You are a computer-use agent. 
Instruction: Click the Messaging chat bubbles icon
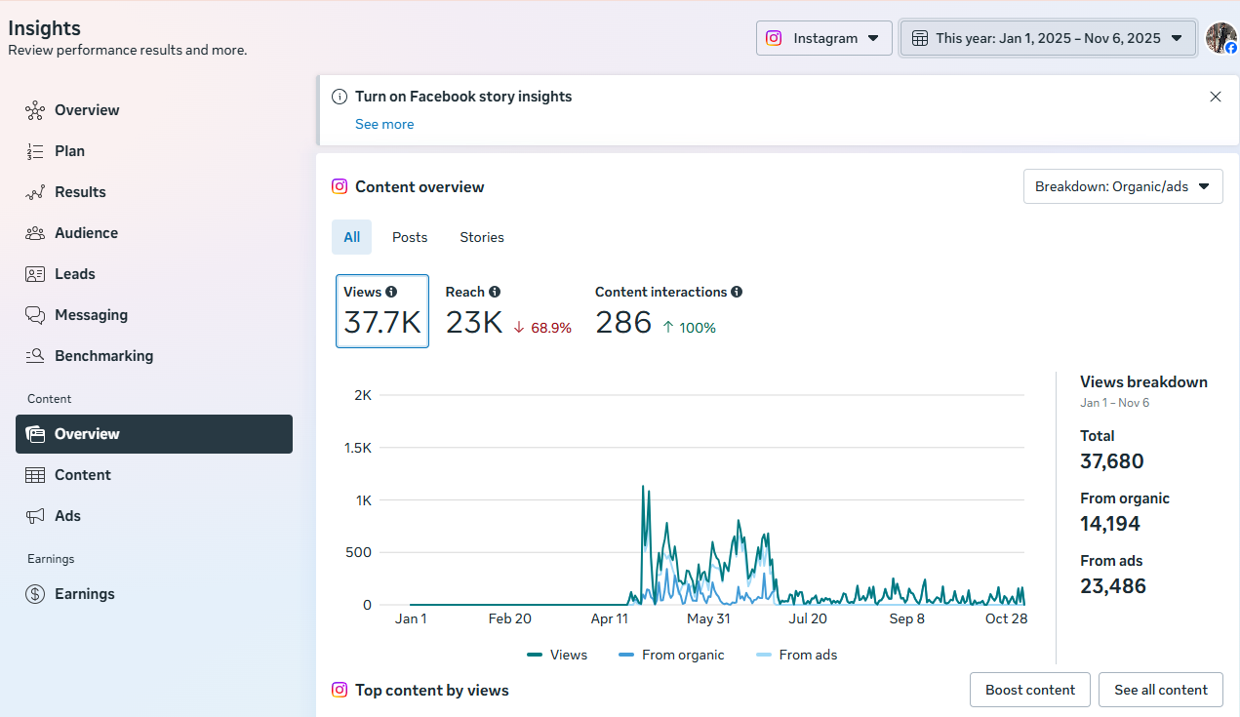(x=35, y=315)
